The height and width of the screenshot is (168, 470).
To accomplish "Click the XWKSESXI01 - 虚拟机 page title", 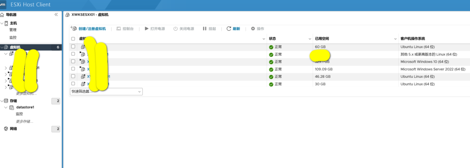I will [x=90, y=15].
